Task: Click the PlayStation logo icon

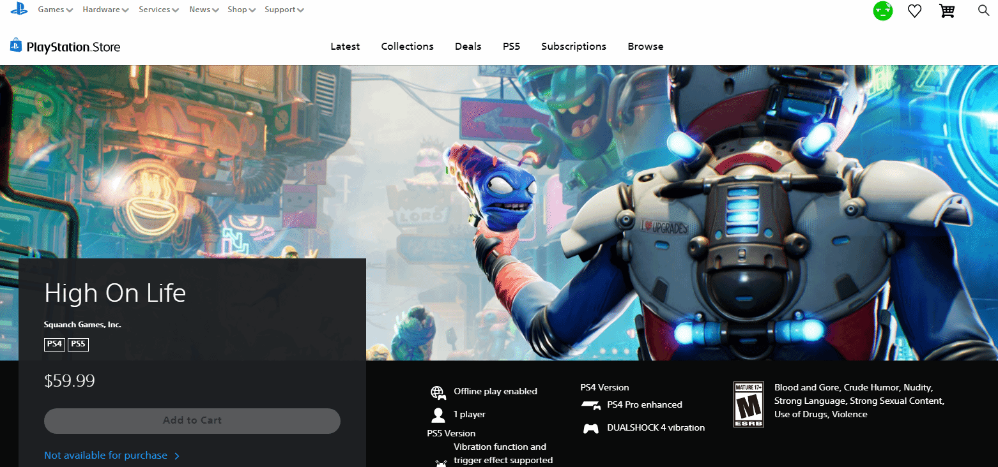Action: 19,10
